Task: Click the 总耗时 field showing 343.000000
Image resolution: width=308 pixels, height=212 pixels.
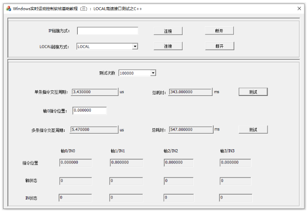Action: click(x=190, y=92)
